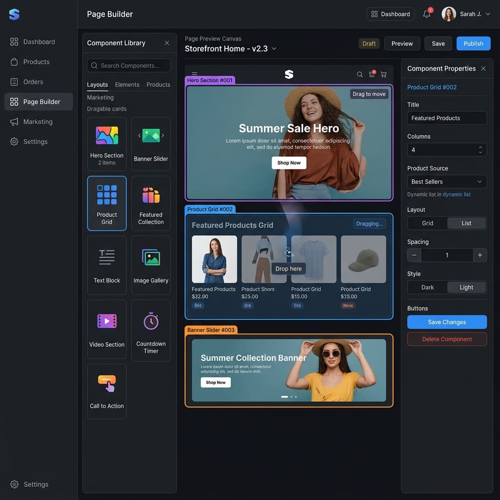Click the Search Components field
Viewport: 500px width, 500px height.
point(129,65)
